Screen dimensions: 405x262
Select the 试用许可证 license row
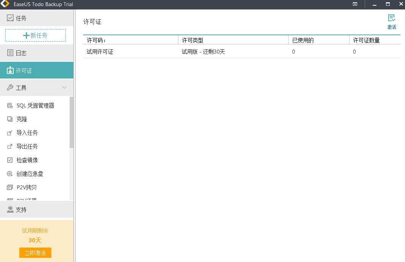pos(98,52)
